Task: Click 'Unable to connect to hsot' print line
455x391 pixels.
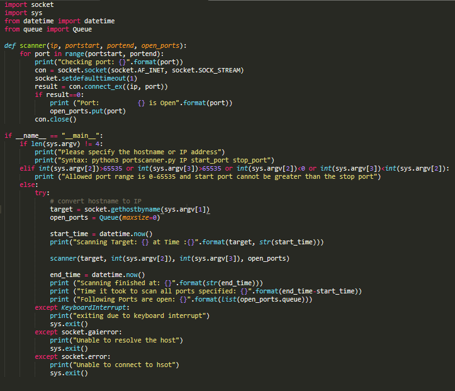Action: pyautogui.click(x=115, y=365)
